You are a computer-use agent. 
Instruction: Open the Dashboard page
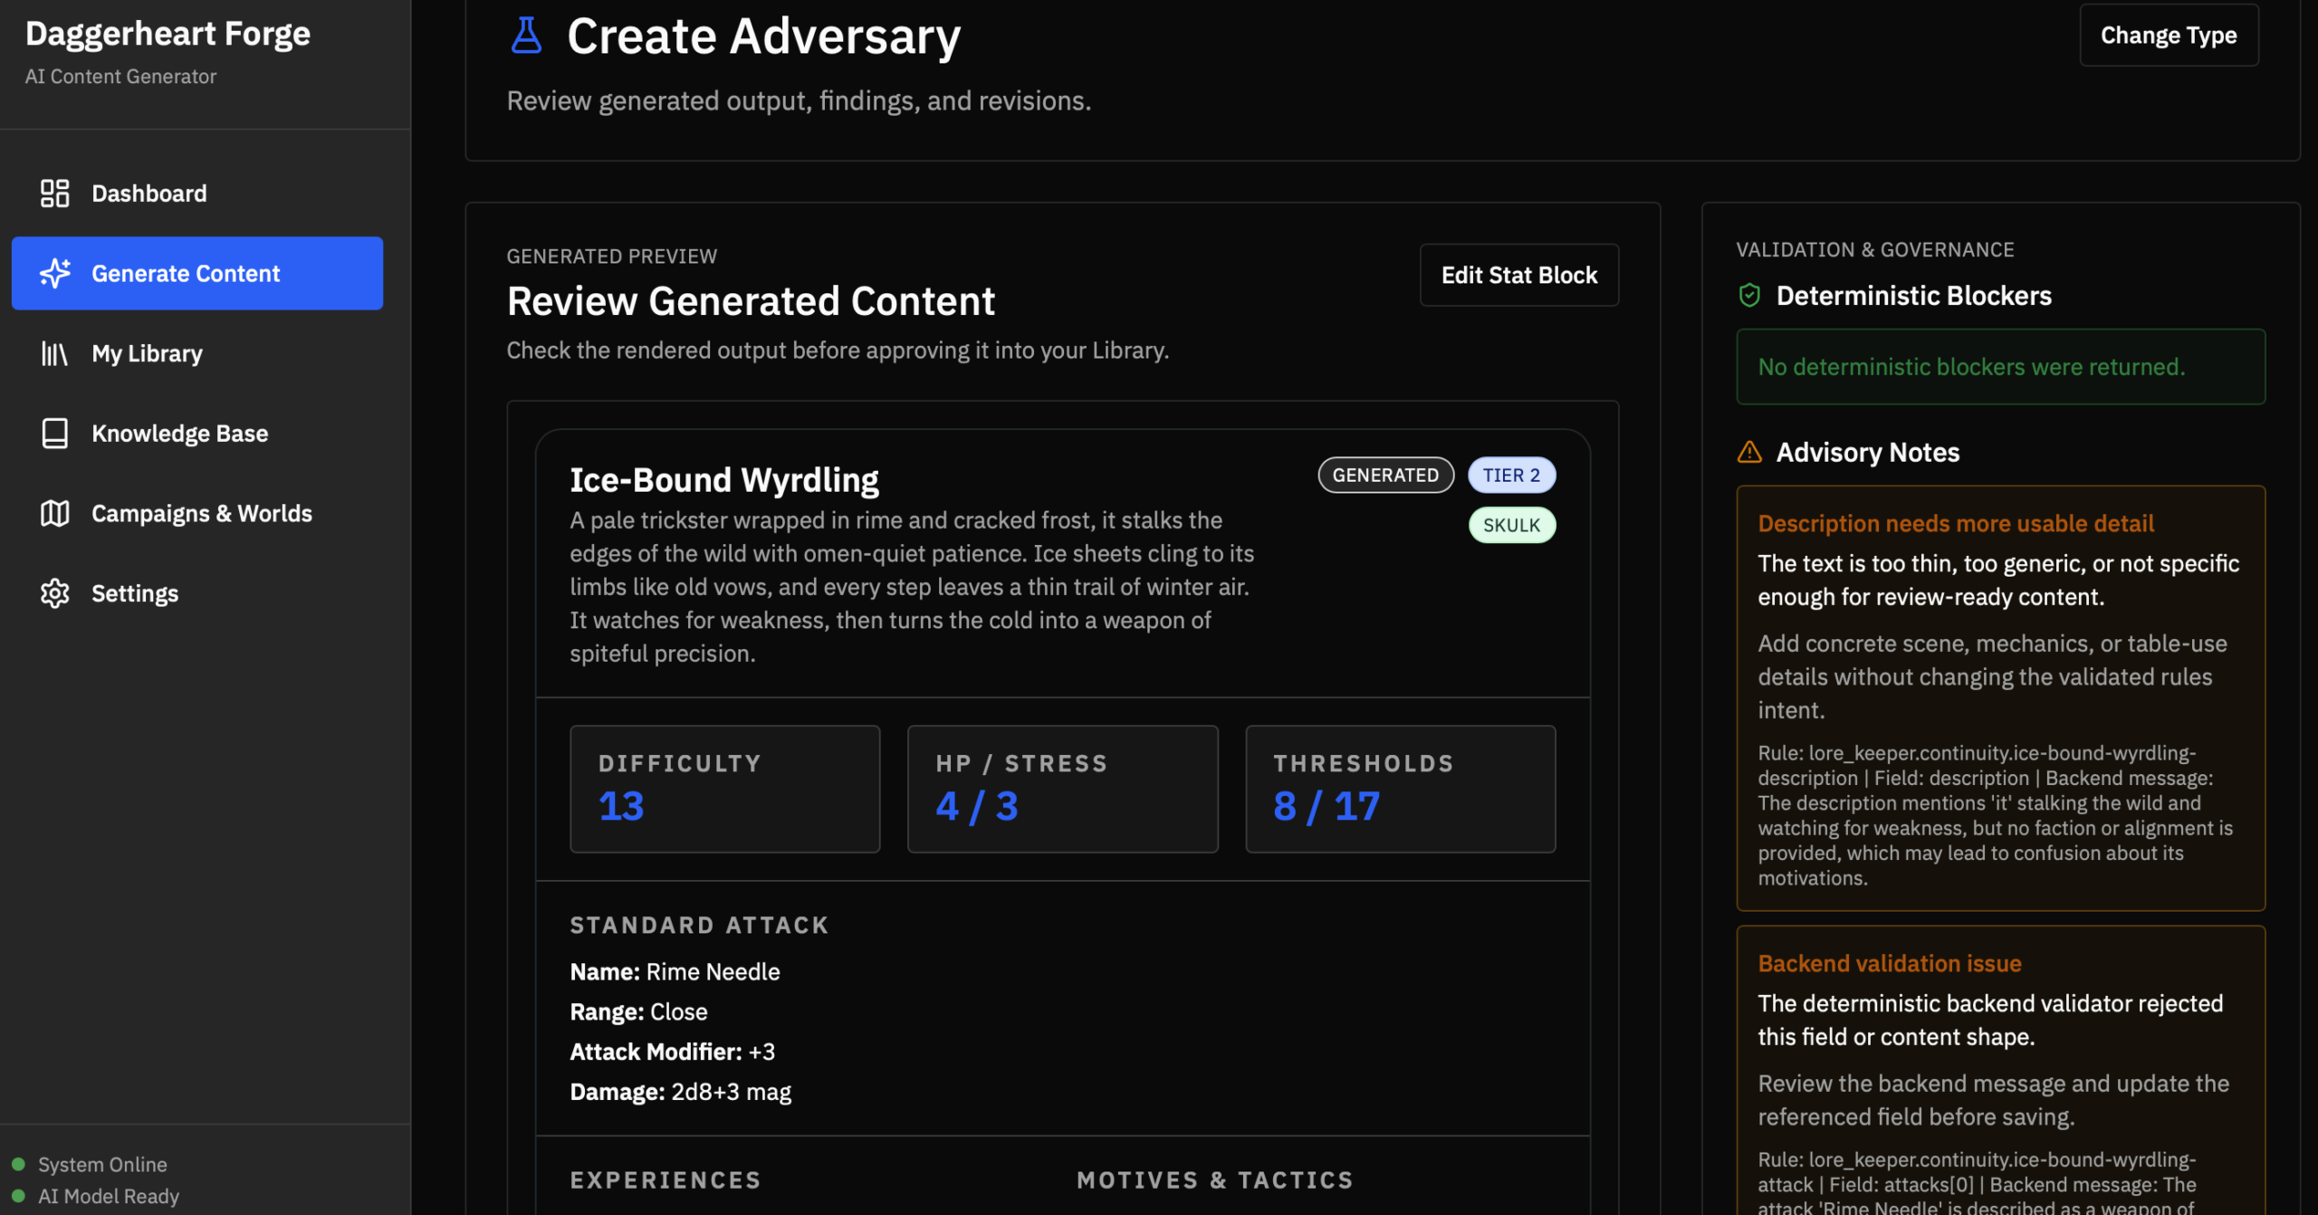(197, 193)
